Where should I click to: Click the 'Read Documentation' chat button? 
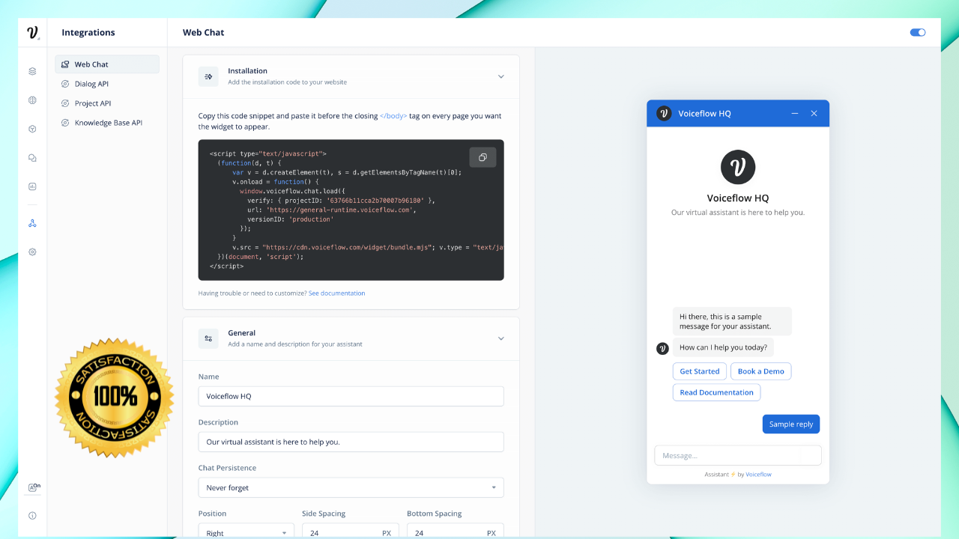pos(717,392)
